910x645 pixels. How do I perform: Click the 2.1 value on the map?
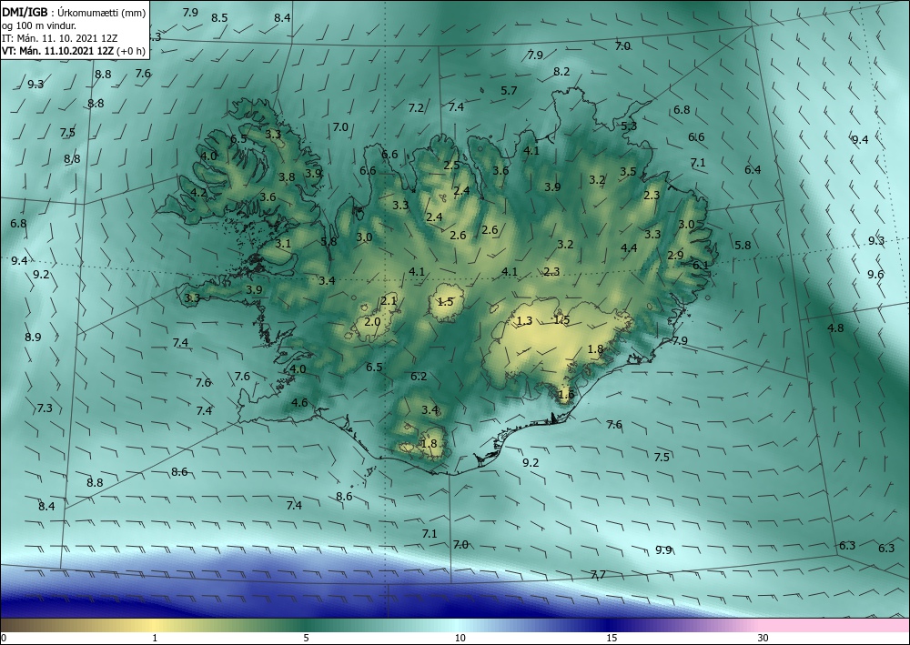click(x=389, y=300)
